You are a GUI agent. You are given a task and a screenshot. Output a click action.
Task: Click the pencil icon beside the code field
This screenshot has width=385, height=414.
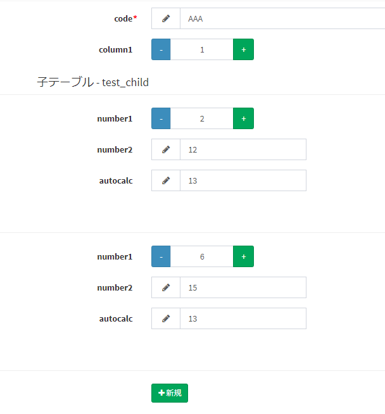click(x=166, y=18)
